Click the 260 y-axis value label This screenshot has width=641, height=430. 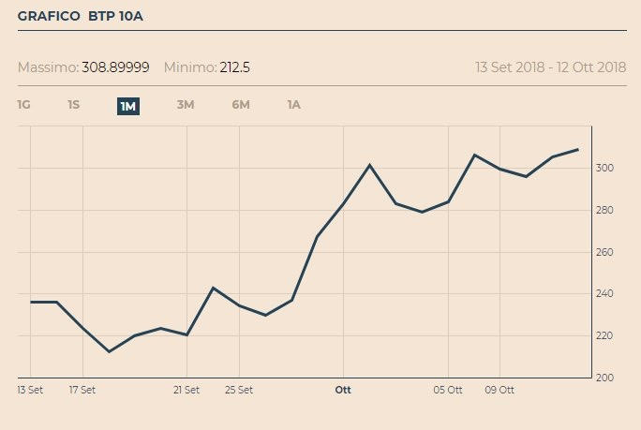tap(606, 252)
